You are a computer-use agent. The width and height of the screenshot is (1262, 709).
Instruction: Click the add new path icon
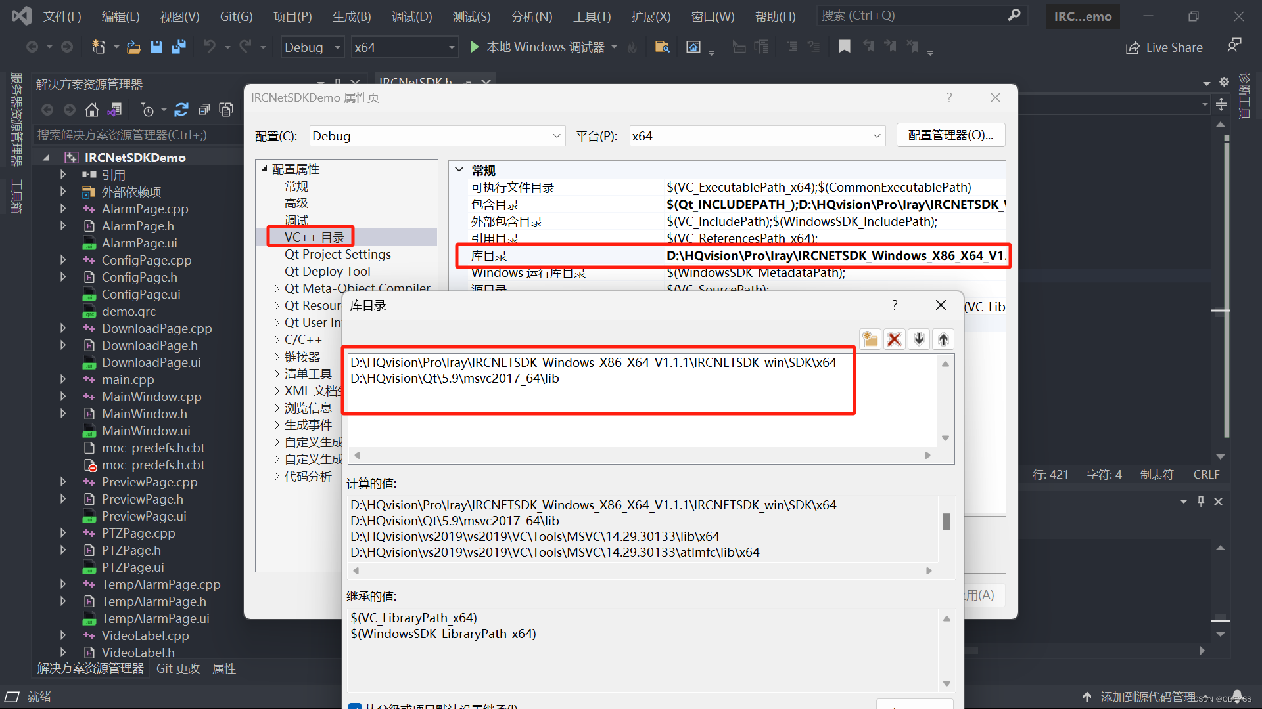[x=870, y=339]
